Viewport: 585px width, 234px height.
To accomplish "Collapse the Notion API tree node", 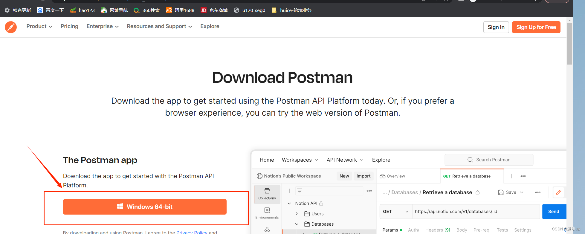I will click(x=289, y=204).
